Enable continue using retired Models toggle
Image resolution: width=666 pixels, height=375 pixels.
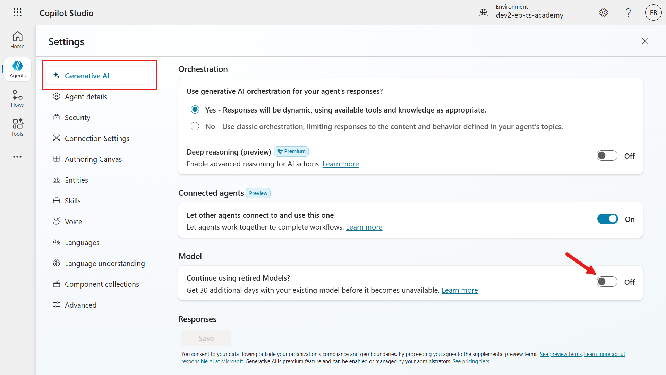[607, 282]
